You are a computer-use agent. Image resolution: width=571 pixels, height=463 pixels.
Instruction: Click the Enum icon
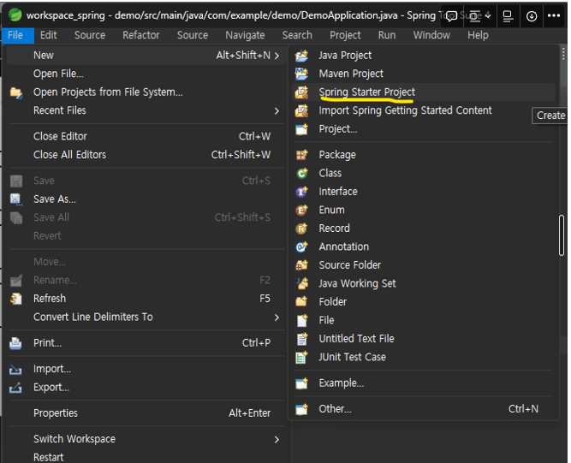[x=301, y=210]
